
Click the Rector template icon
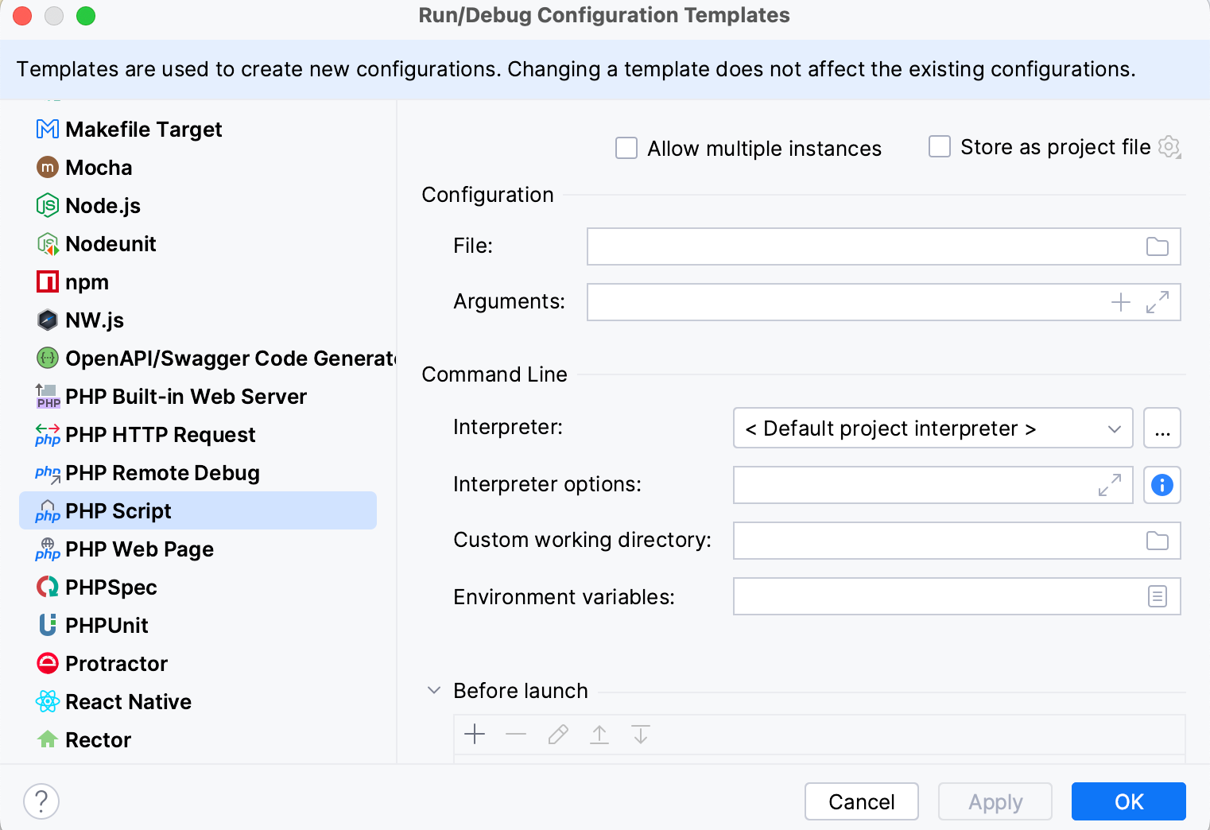(x=48, y=739)
